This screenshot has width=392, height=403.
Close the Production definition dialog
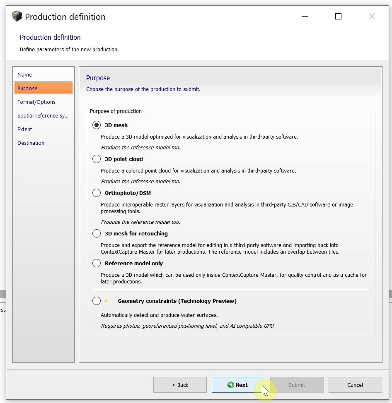click(x=372, y=17)
